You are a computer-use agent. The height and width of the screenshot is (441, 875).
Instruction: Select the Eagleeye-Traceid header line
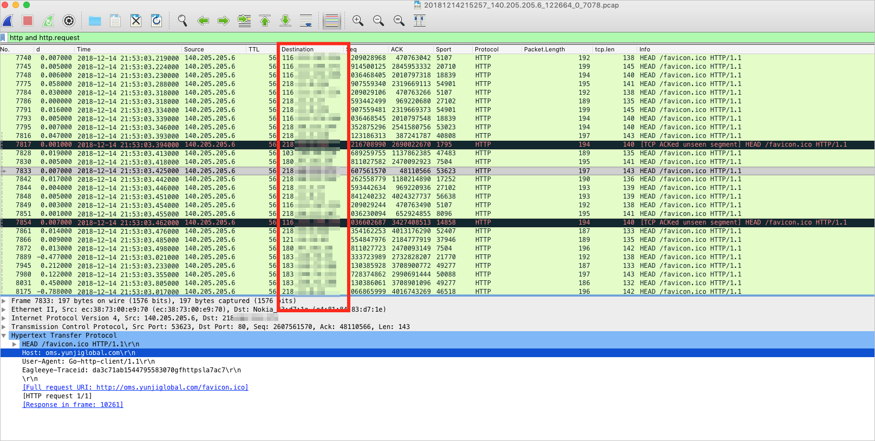(x=437, y=370)
